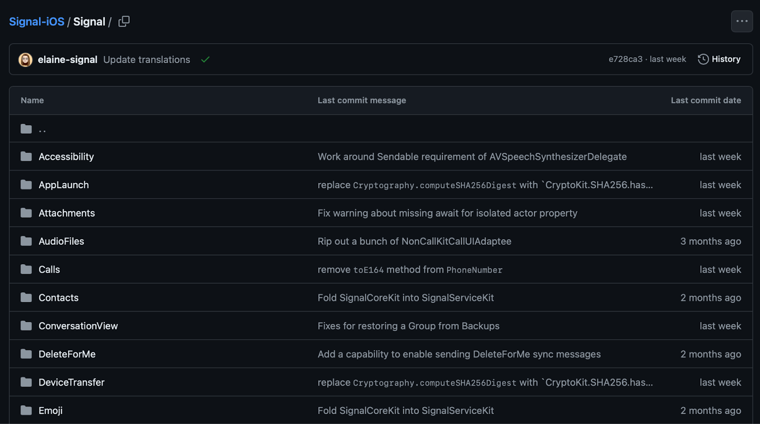Navigate to Signal-iOS repository root
Screen dimensions: 760x424
[37, 22]
